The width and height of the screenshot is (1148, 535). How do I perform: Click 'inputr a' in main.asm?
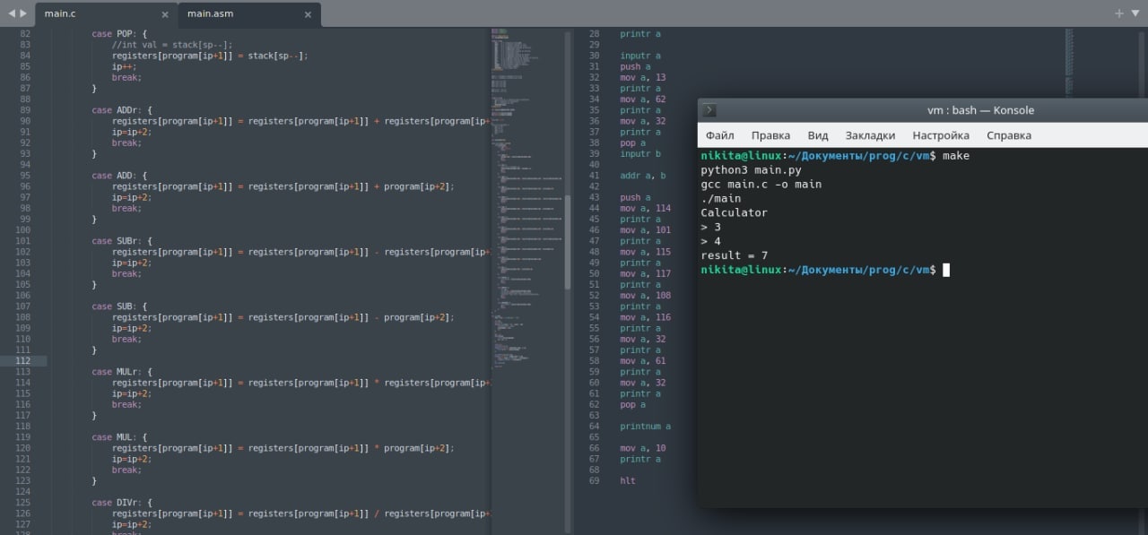[640, 56]
